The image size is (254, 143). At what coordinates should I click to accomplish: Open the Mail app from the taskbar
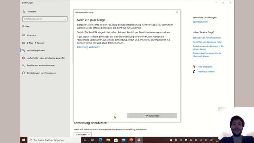coord(123,140)
